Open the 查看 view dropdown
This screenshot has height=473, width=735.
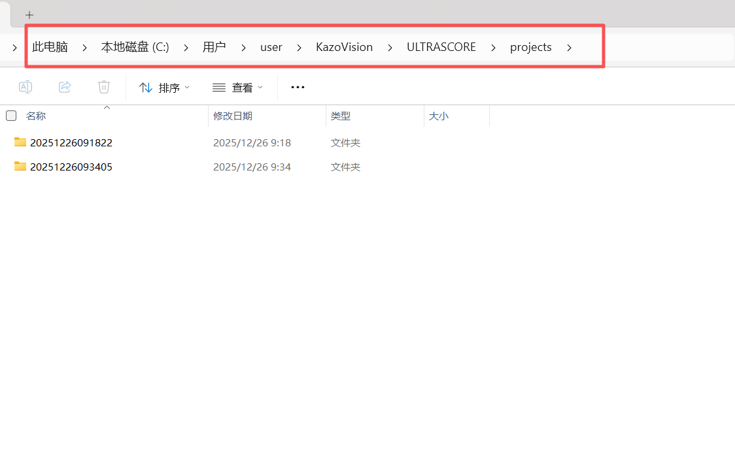coord(237,88)
